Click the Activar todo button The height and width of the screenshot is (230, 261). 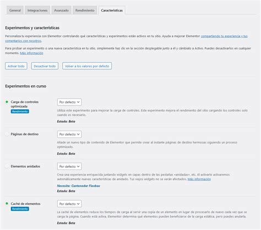point(16,66)
